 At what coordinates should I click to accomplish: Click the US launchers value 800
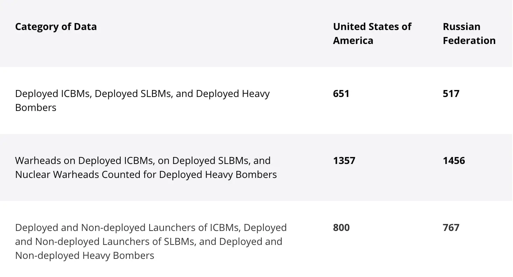point(341,228)
